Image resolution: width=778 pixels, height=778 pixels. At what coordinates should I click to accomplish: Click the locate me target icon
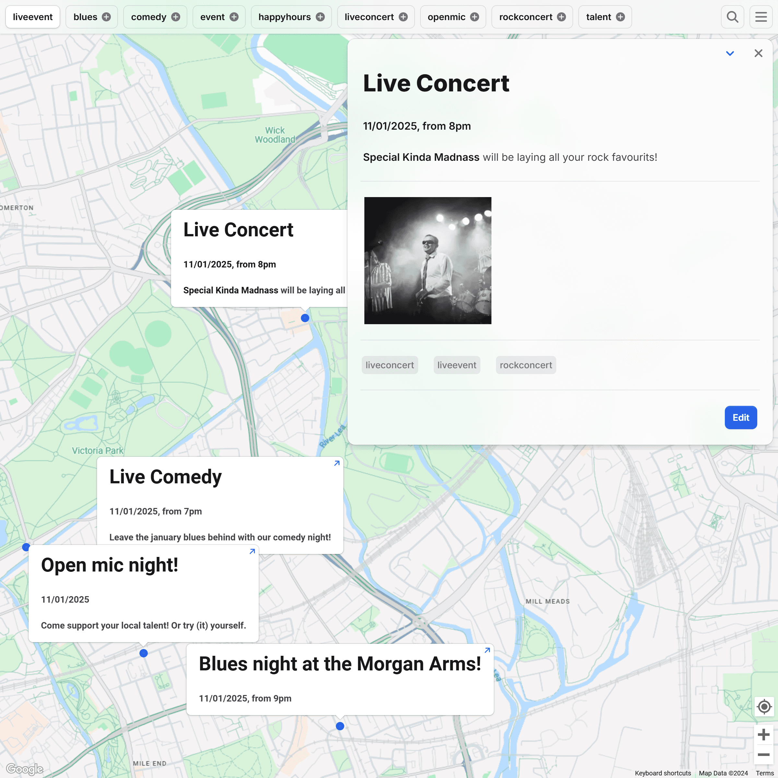[764, 707]
